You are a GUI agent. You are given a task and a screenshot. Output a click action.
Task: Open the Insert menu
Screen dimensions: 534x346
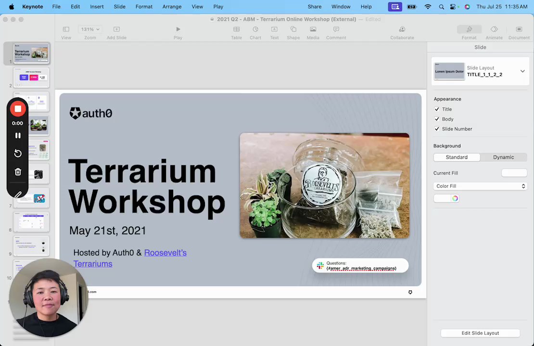point(97,7)
